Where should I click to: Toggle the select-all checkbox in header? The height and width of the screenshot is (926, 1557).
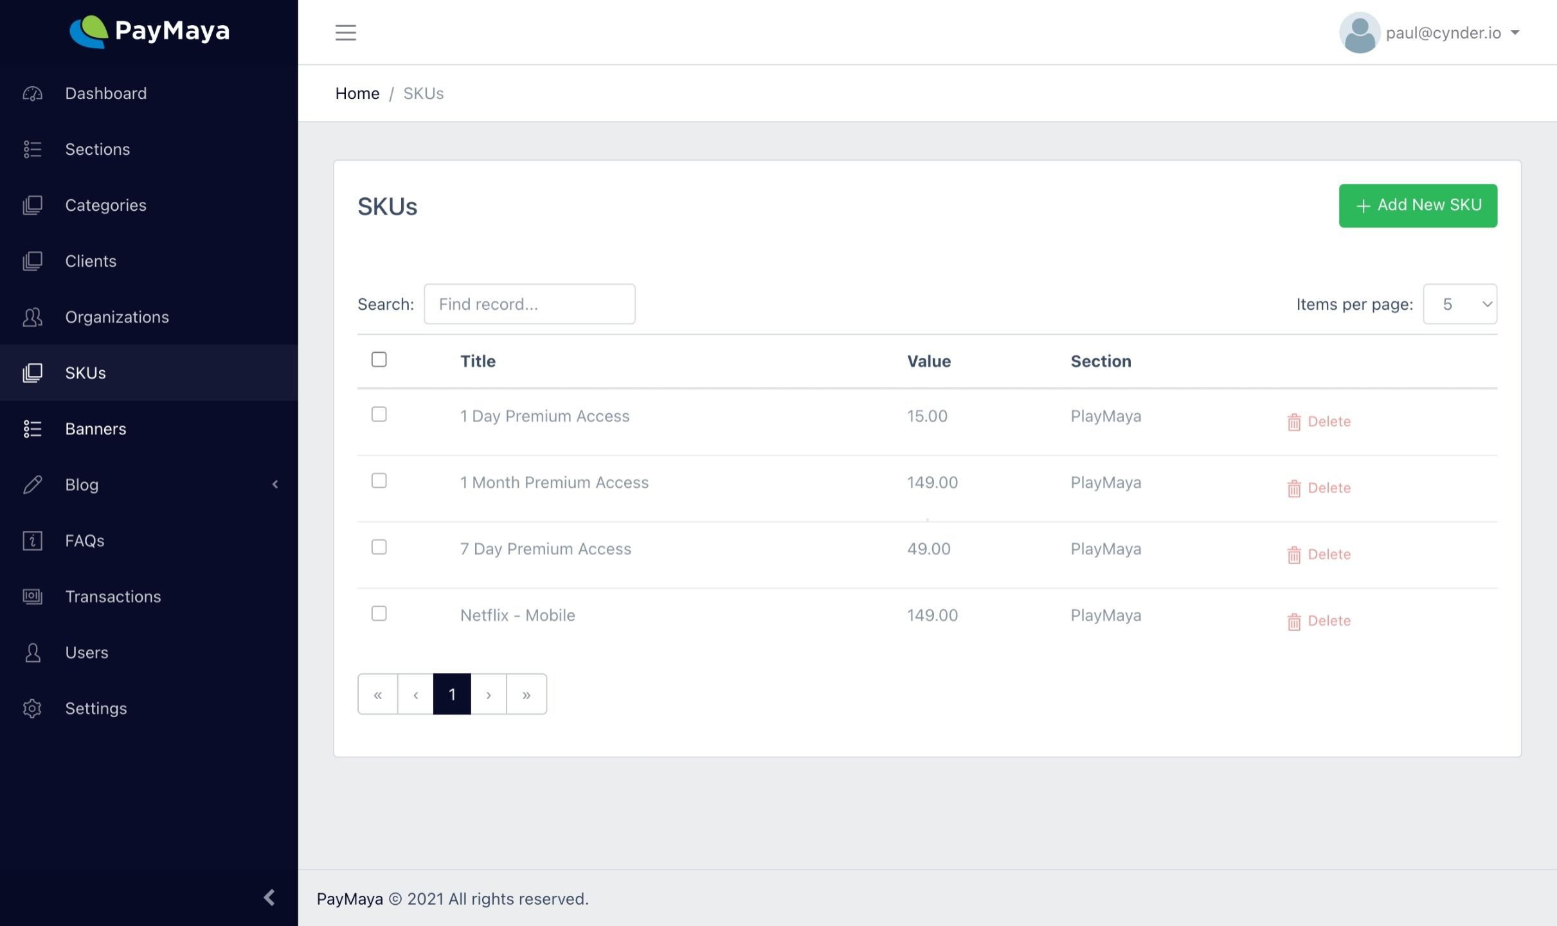click(379, 359)
